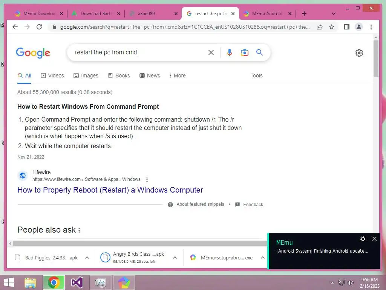Click the MEmu Finishing Android update message
Screen dimensions: 386x290
tap(322, 251)
